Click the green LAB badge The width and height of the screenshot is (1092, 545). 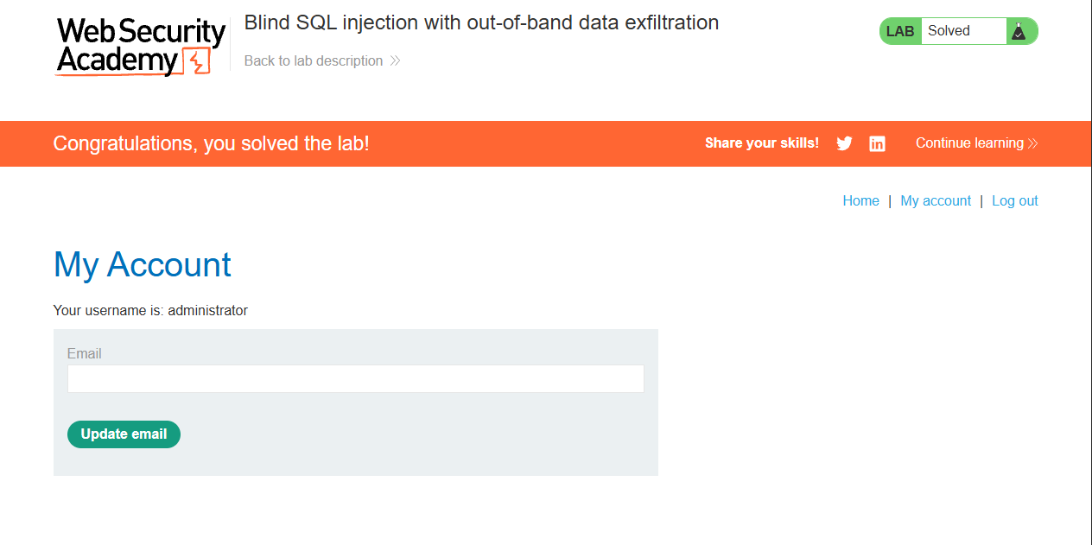(x=900, y=31)
